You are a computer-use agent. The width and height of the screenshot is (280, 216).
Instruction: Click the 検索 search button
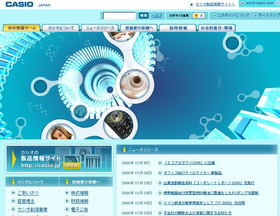pyautogui.click(x=144, y=15)
